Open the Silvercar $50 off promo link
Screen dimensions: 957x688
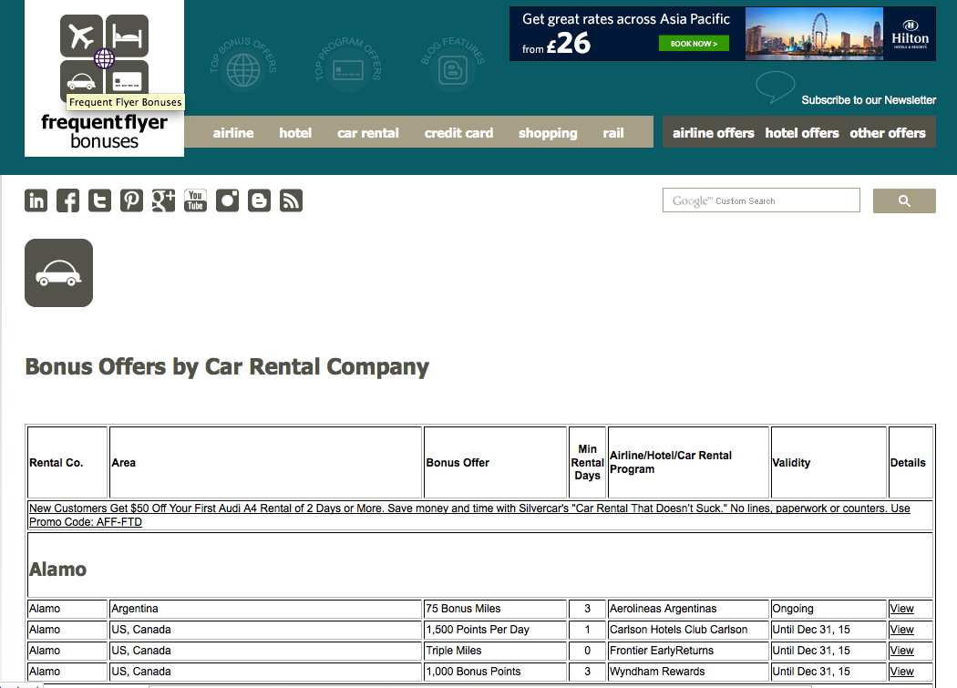(x=469, y=515)
